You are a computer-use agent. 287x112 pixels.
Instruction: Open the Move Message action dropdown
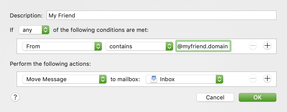pyautogui.click(x=65, y=79)
